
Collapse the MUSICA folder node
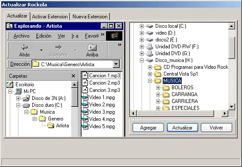tap(150, 81)
